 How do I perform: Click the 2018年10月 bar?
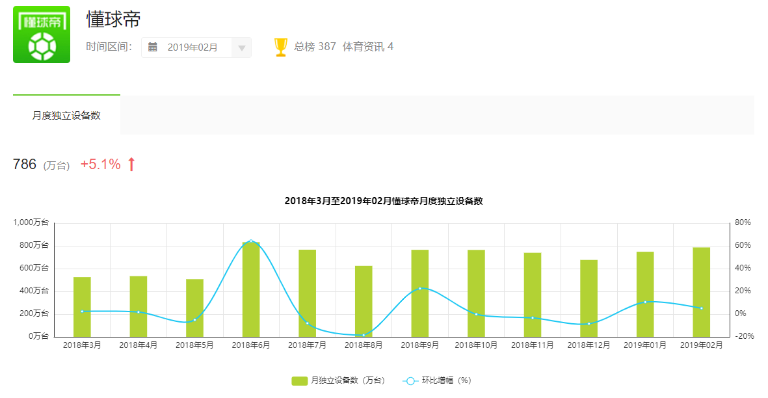pos(476,293)
